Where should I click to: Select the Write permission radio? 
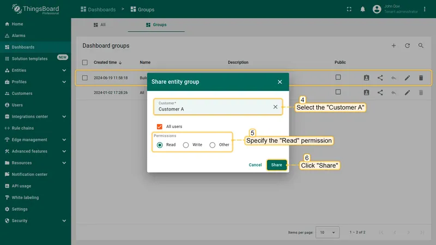pos(186,145)
